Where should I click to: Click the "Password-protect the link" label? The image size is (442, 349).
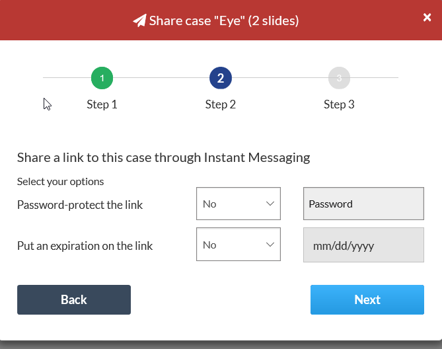pyautogui.click(x=80, y=205)
